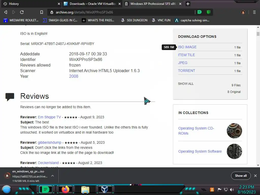The image size is (260, 195).
Task: Click the Action Center flag icon
Action: pyautogui.click(x=219, y=189)
